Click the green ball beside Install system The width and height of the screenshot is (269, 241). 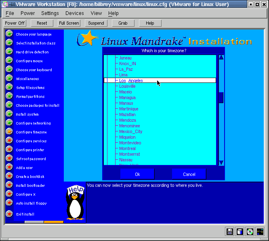pos(9,114)
